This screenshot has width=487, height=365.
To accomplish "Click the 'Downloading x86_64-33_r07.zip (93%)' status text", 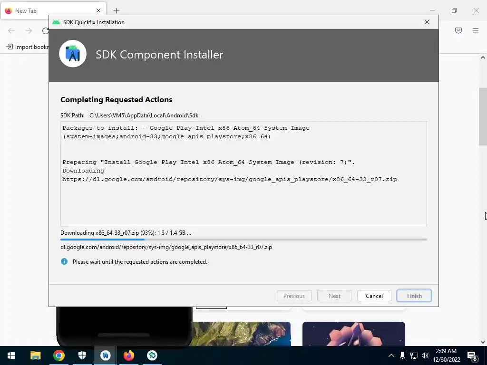I will pyautogui.click(x=126, y=233).
